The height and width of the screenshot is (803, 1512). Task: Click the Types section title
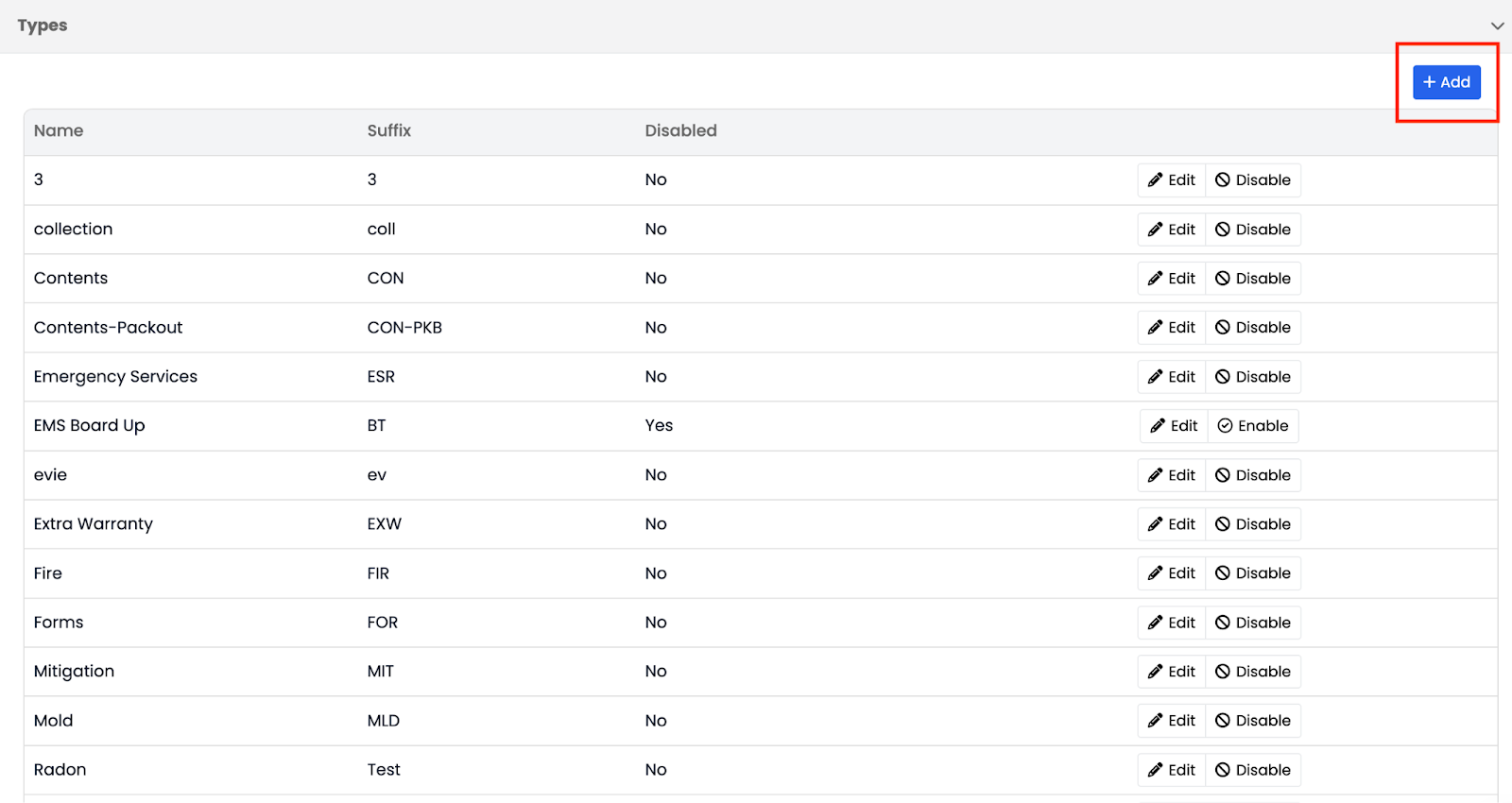pyautogui.click(x=43, y=26)
